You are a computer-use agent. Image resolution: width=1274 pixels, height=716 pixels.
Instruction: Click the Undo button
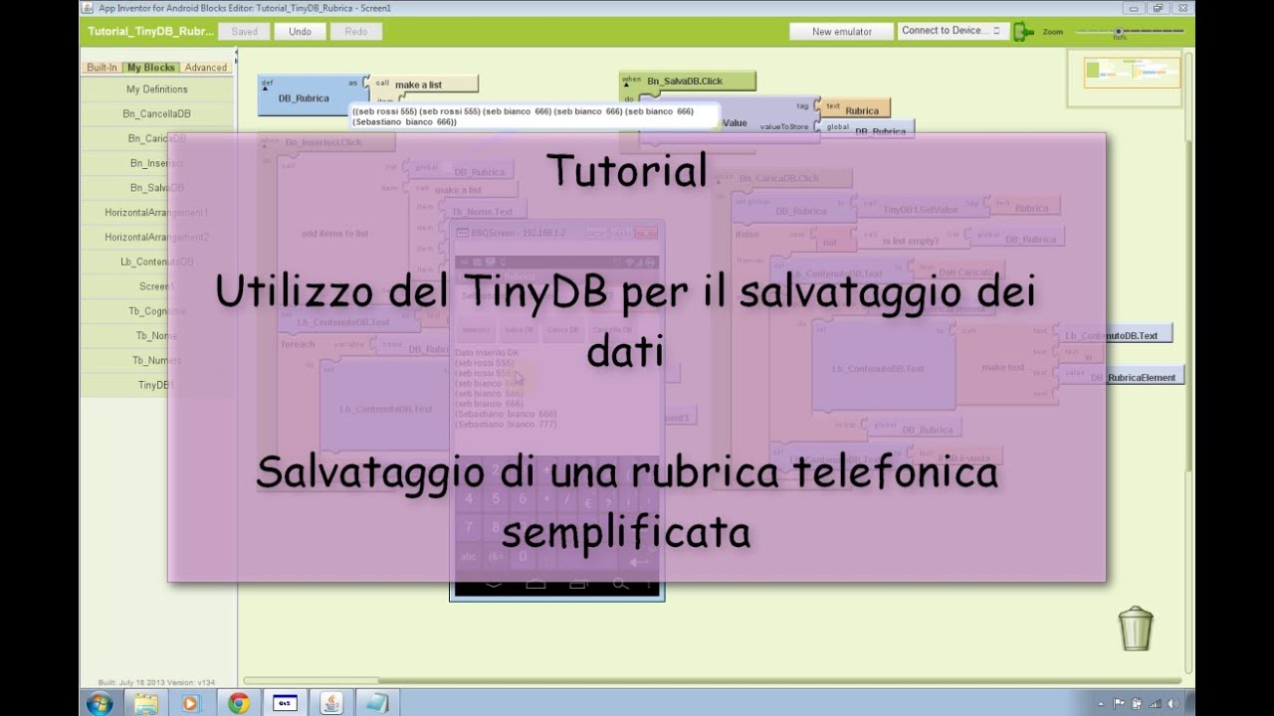[300, 32]
